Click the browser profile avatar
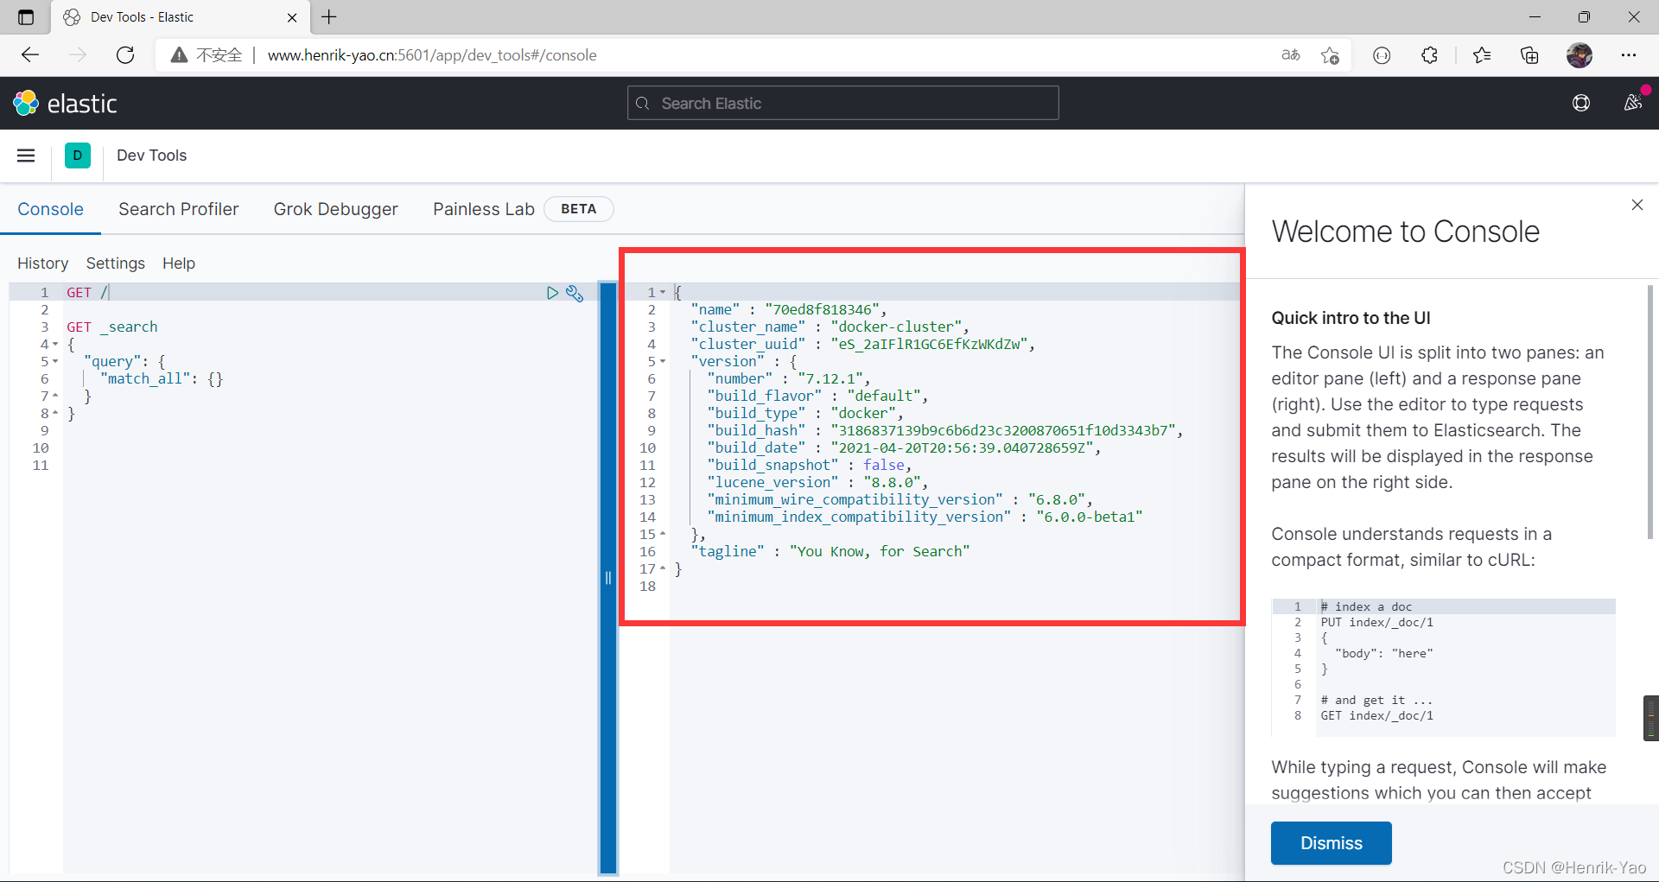The height and width of the screenshot is (882, 1659). tap(1580, 55)
